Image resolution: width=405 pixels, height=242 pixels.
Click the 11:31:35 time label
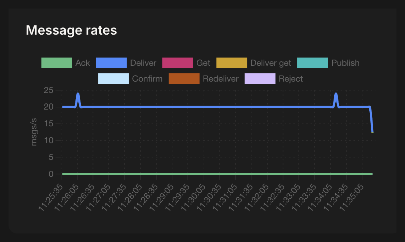pyautogui.click(x=241, y=197)
